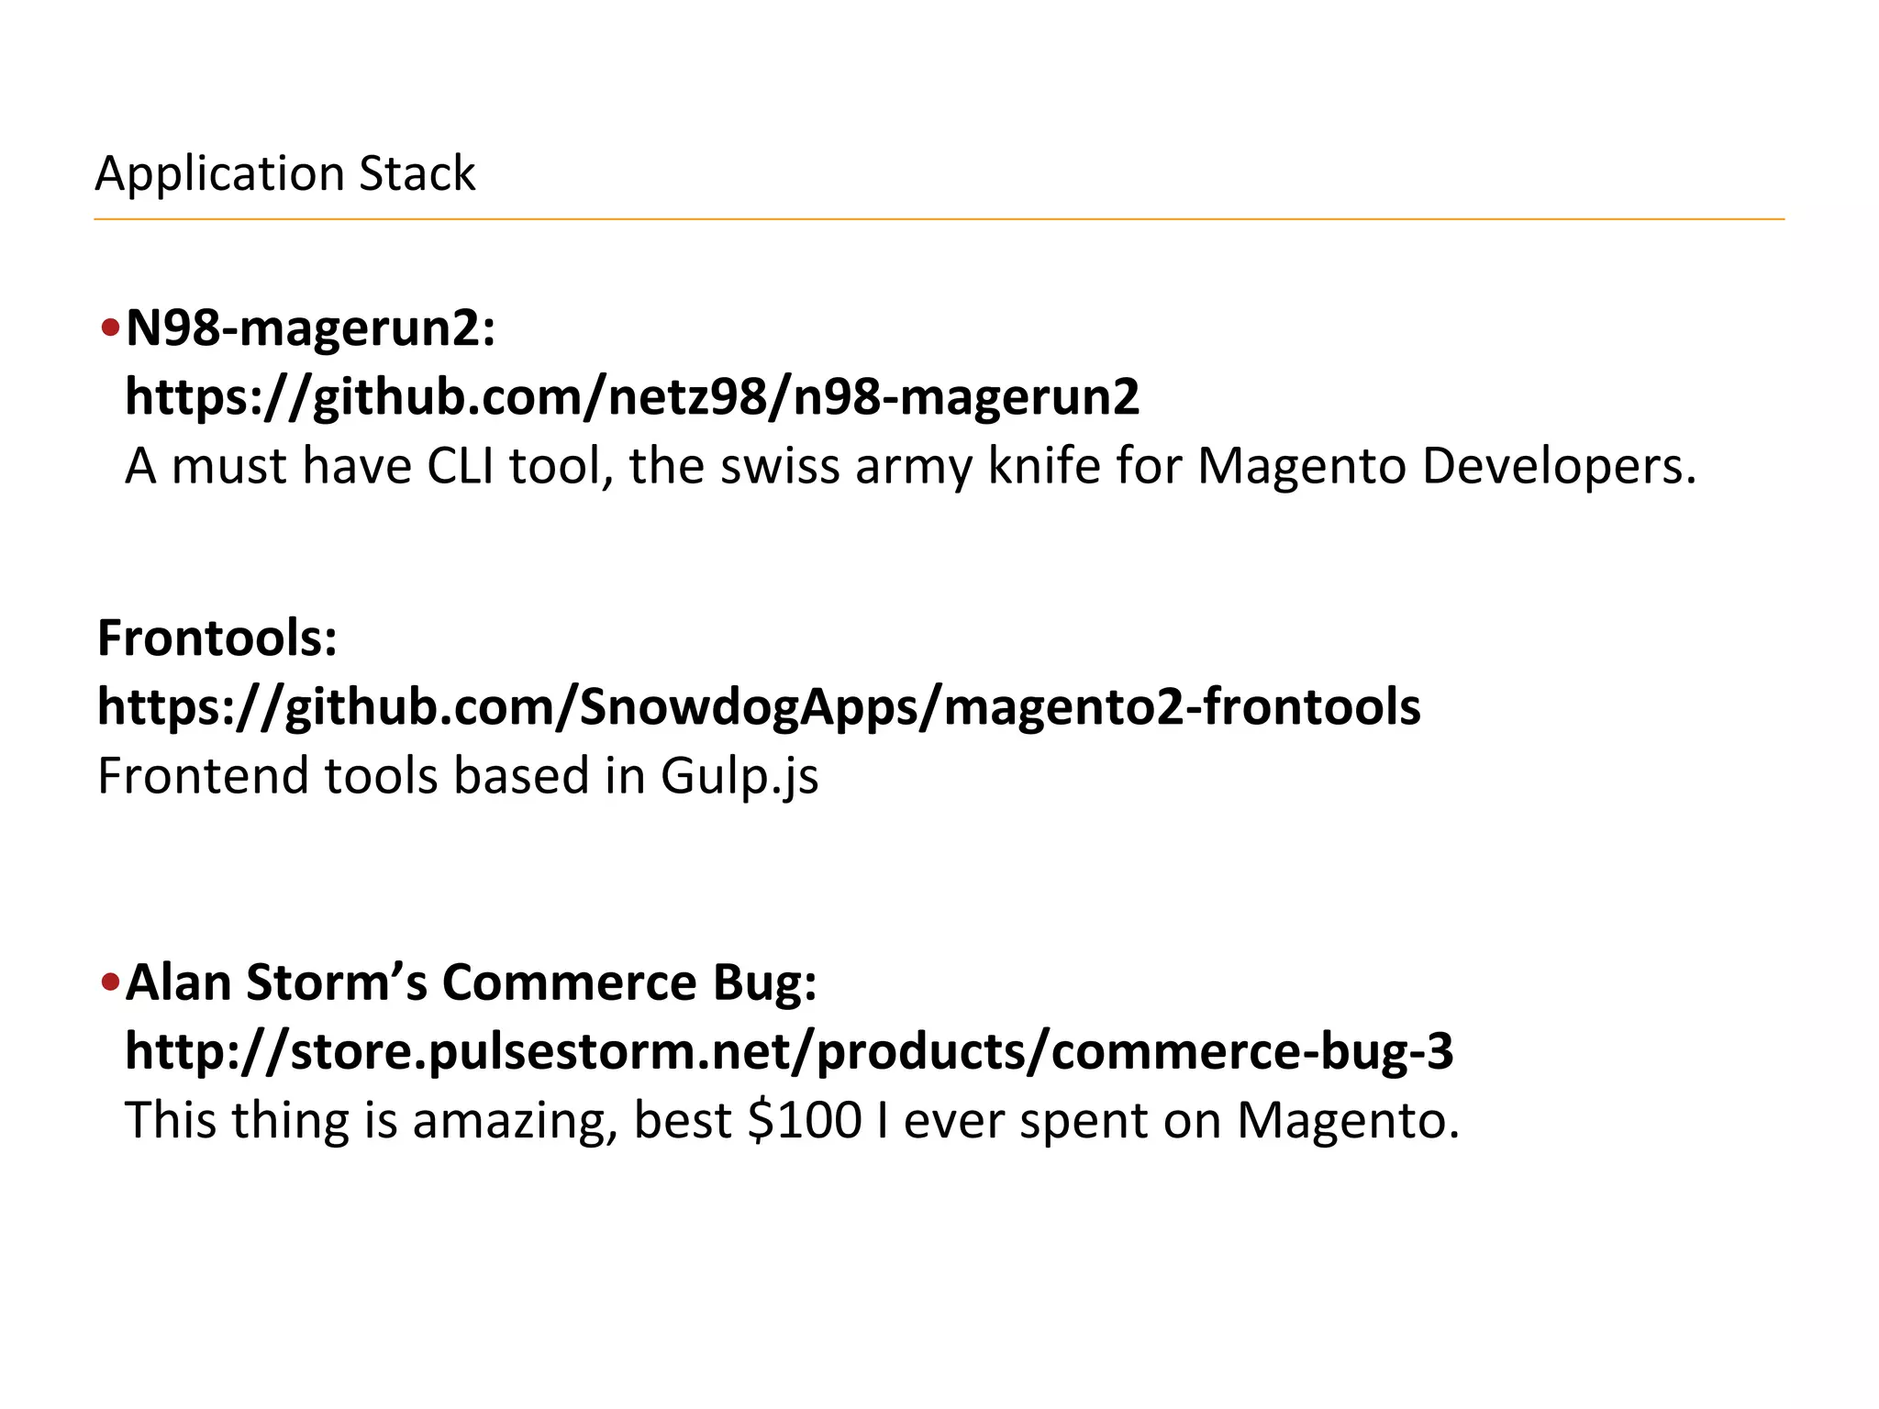Image resolution: width=1879 pixels, height=1409 pixels.
Task: Click the 'A must have CLI tool' description
Action: [x=911, y=466]
